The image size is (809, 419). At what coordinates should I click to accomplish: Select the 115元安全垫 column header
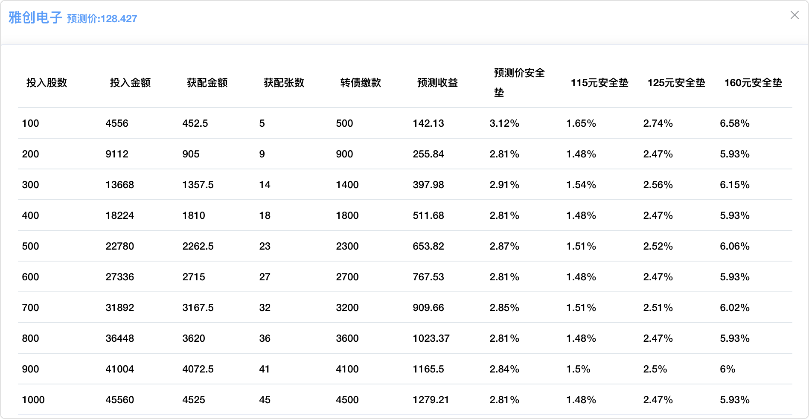[599, 83]
